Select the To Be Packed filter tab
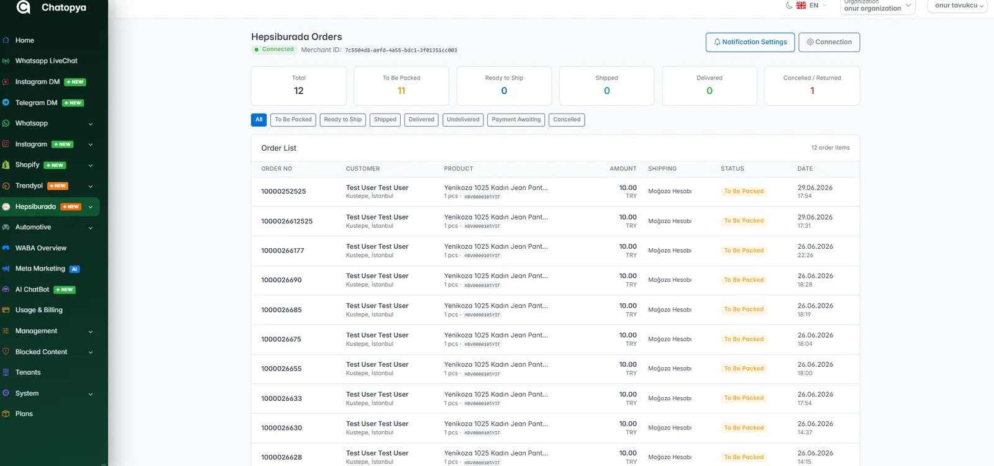 pos(293,120)
